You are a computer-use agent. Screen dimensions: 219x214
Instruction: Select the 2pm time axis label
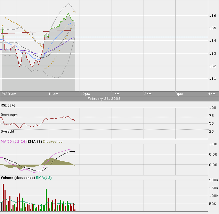pos(148,94)
